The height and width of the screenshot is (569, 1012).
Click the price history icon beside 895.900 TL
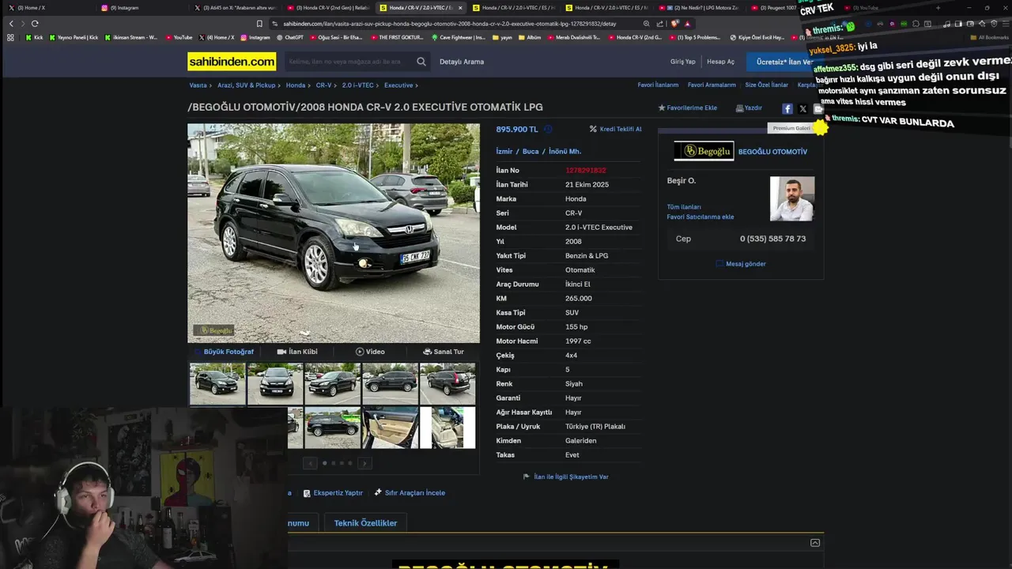coord(548,130)
